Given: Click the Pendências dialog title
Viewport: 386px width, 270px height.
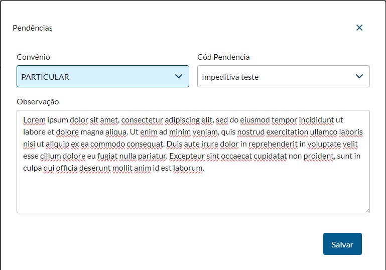Looking at the screenshot, I should tap(33, 28).
